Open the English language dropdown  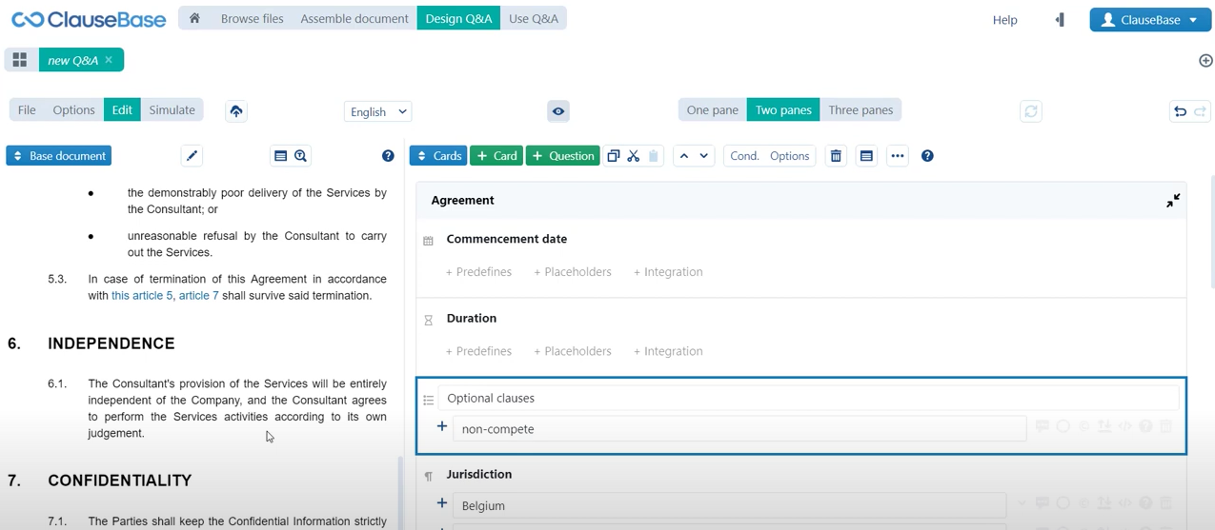tap(377, 111)
